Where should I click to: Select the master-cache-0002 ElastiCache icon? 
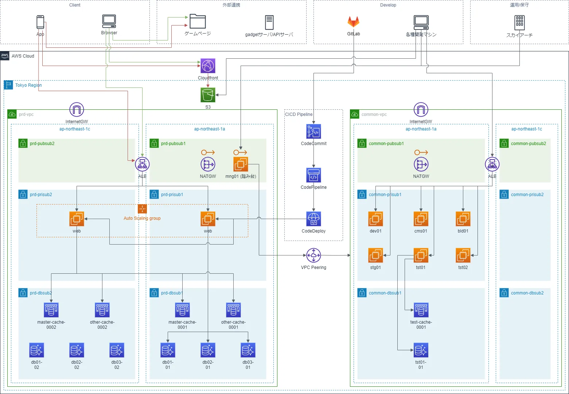click(x=51, y=310)
